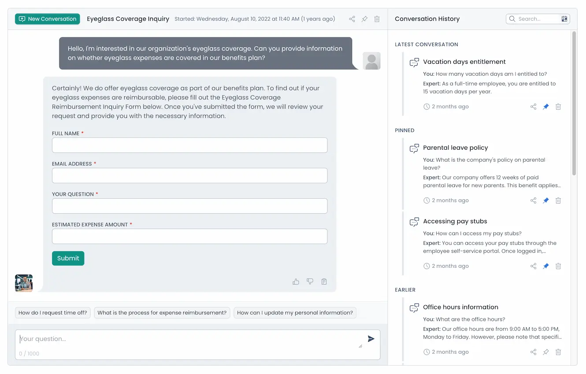The height and width of the screenshot is (374, 586).
Task: Share the Vacation days entitlement conversation
Action: click(x=533, y=106)
